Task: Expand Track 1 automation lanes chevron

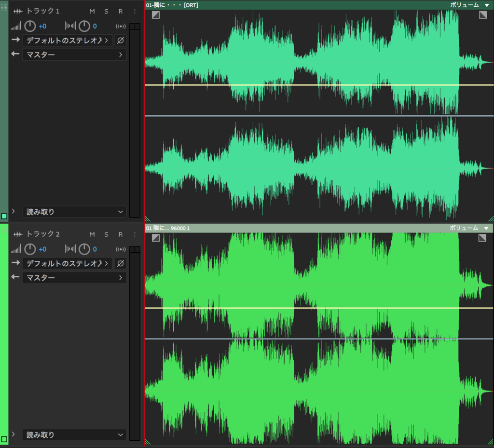Action: (13, 211)
